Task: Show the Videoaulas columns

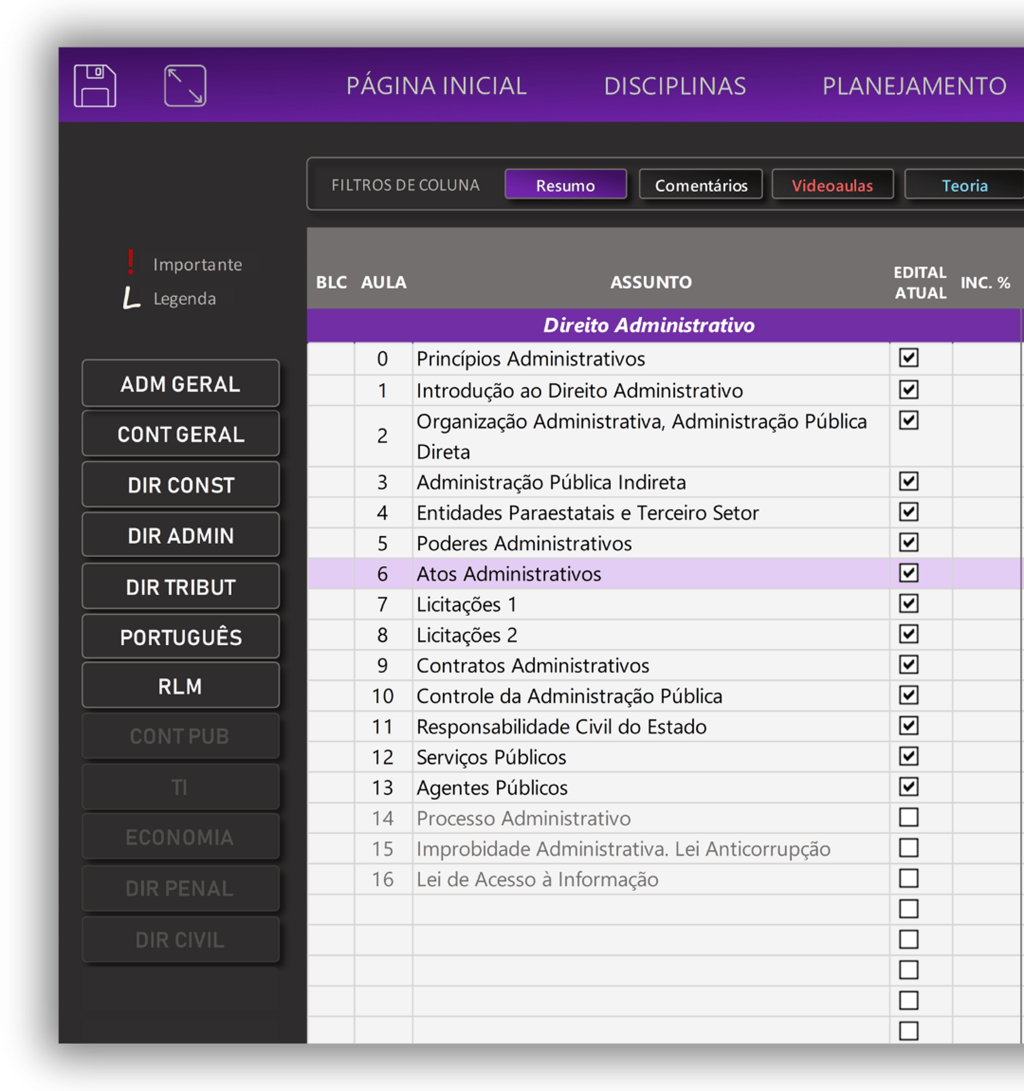Action: 832,185
